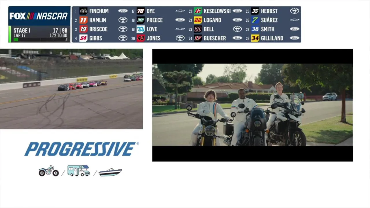Select driver name LOGANO
The height and width of the screenshot is (208, 370).
pos(212,20)
